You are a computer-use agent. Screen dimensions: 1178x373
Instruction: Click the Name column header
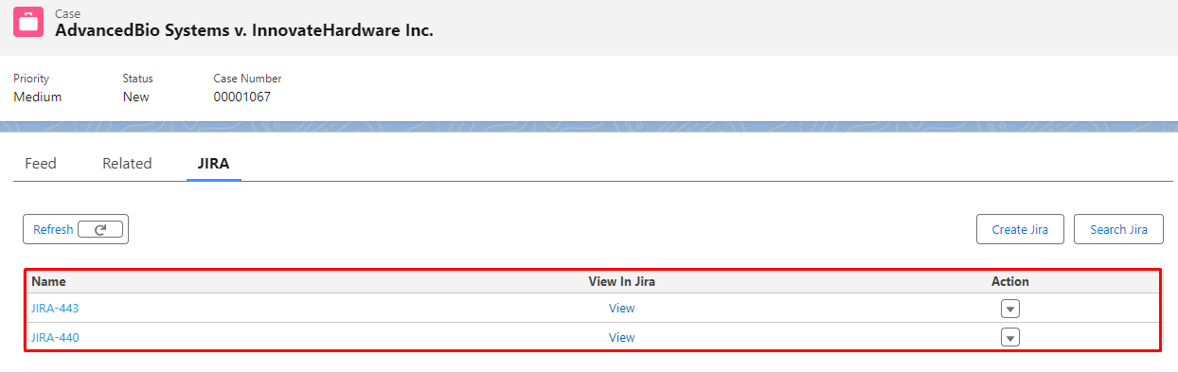pyautogui.click(x=48, y=281)
